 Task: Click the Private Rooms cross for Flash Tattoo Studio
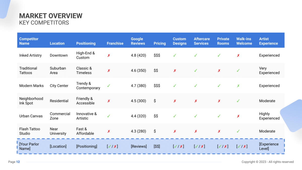click(219, 131)
